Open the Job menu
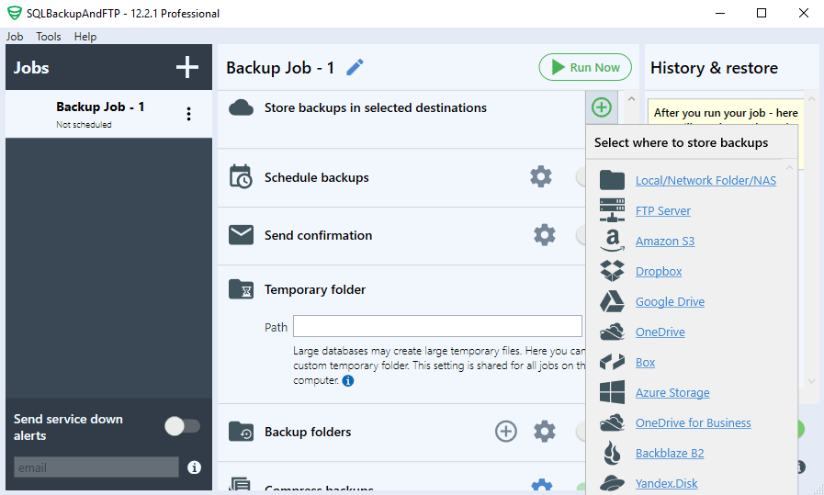 tap(15, 36)
